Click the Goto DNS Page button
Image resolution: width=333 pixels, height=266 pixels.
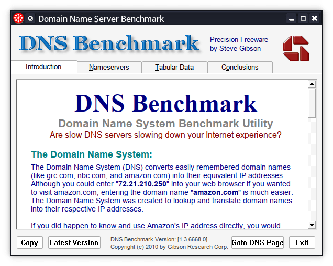258,242
